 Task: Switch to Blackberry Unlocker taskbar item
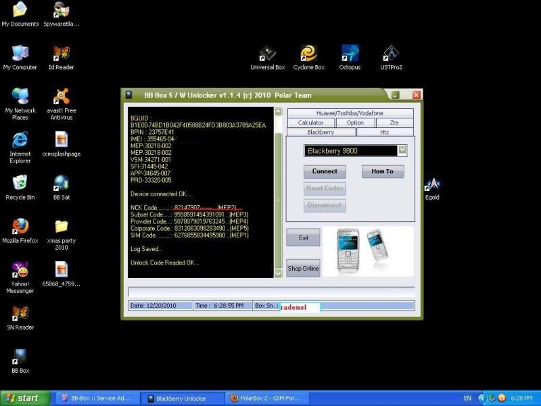181,398
